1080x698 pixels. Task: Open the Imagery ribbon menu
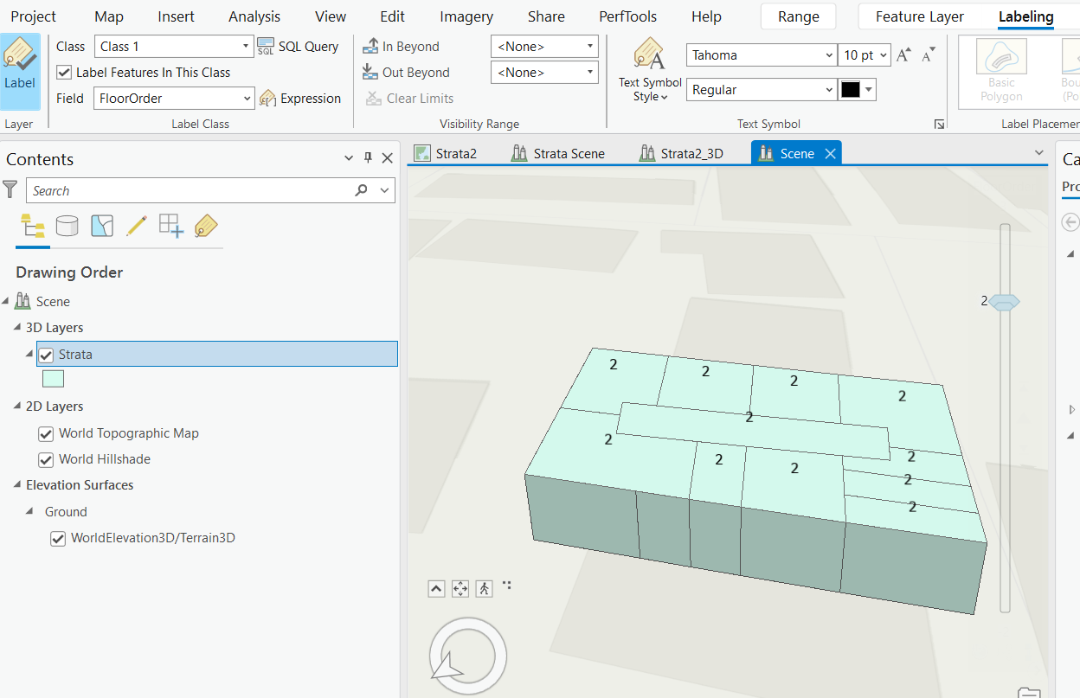(x=466, y=16)
